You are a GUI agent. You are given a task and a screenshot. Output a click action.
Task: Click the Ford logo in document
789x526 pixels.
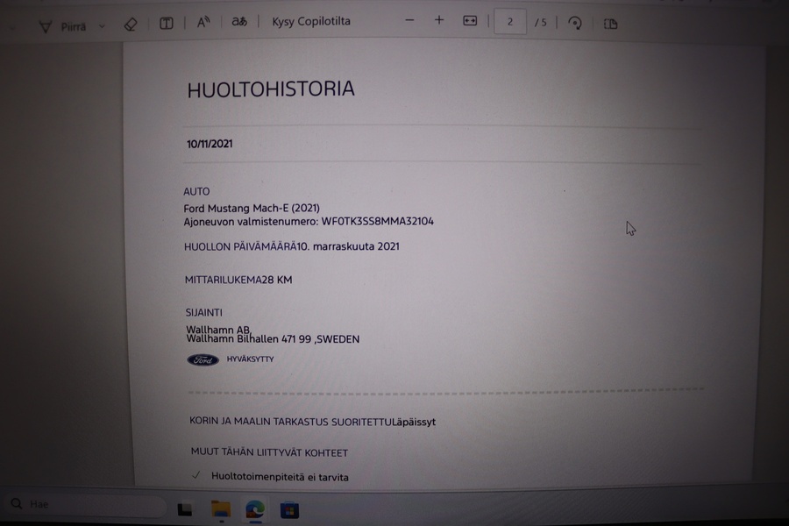[203, 359]
